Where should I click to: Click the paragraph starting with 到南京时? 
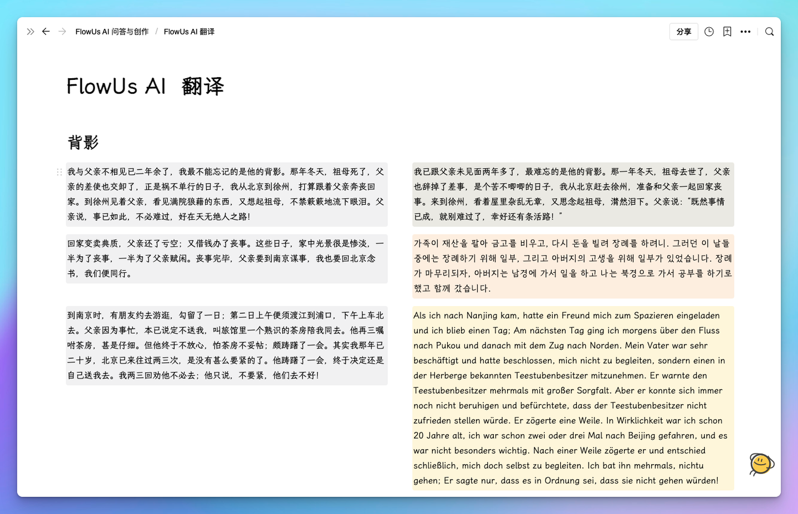point(226,345)
